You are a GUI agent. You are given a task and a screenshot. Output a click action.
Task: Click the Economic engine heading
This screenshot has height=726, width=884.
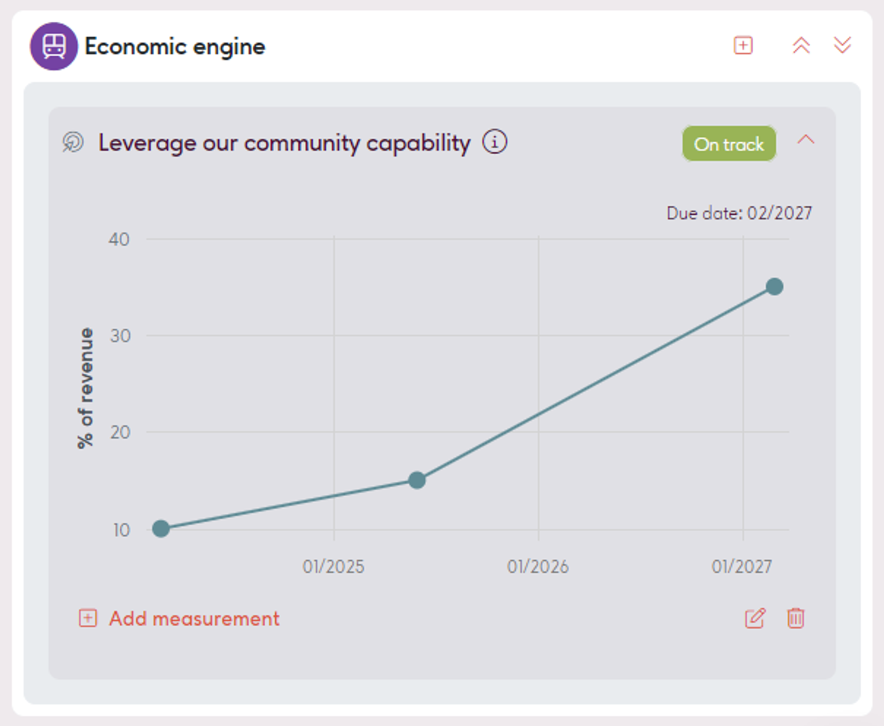[x=175, y=46]
